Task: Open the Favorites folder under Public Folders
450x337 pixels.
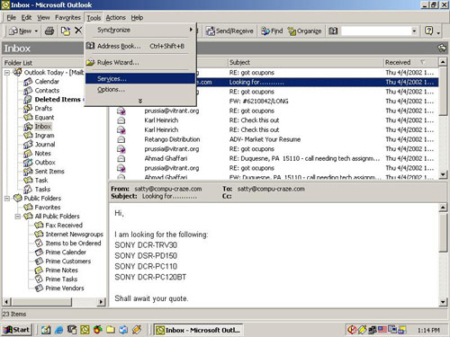Action: tap(48, 208)
